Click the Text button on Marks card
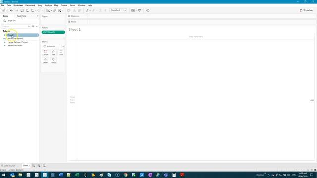Screen dimensions: 317x178 [61, 53]
